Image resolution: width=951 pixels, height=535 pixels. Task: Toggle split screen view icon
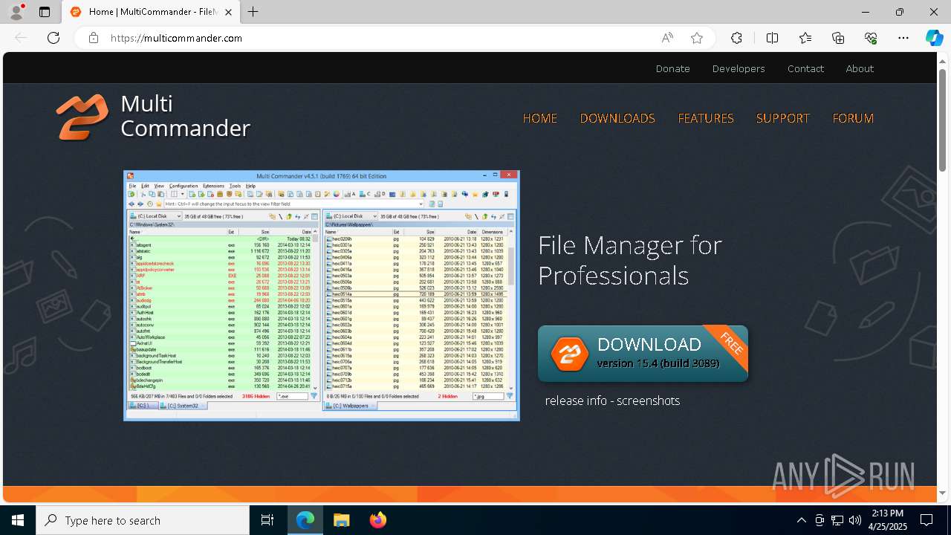(773, 38)
